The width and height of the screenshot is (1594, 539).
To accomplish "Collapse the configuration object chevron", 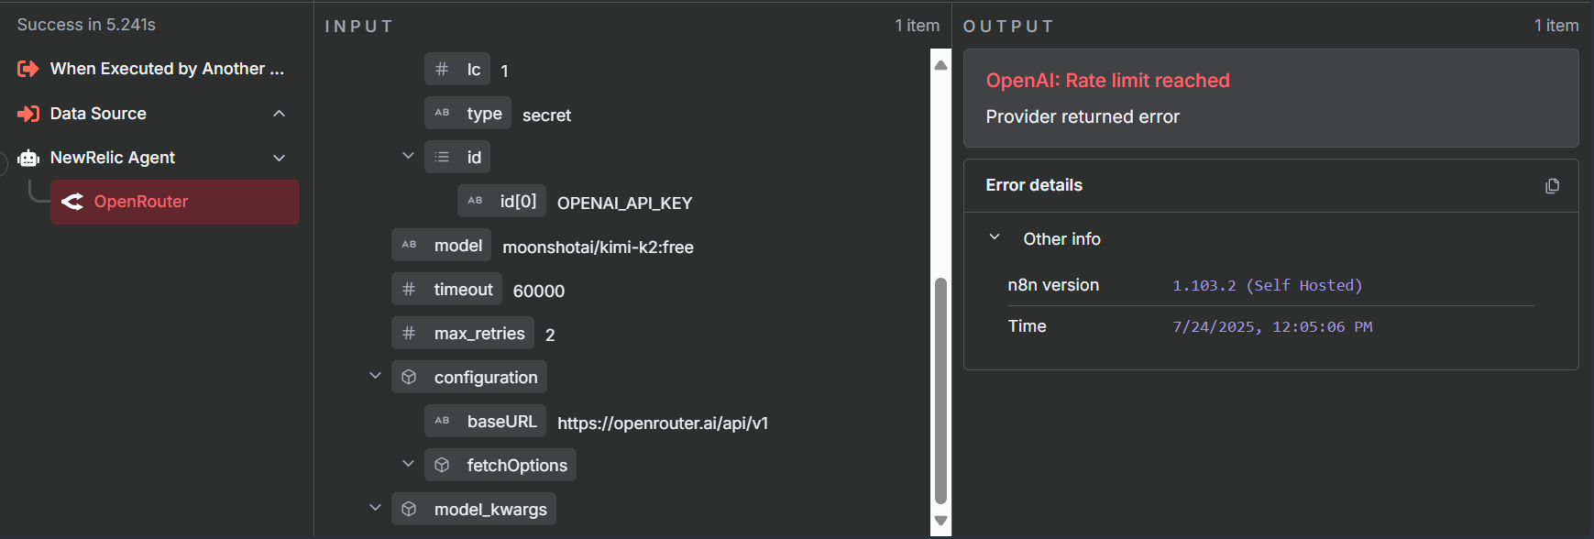I will coord(375,376).
